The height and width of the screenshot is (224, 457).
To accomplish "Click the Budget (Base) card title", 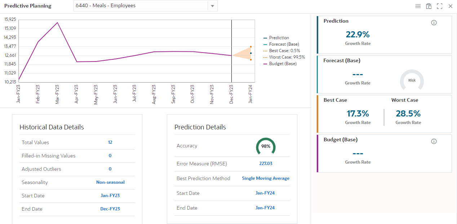I will pos(340,140).
